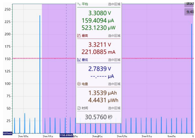Click the 221.0885 mA peak current reading
This screenshot has height=138, width=195.
click(x=99, y=52)
